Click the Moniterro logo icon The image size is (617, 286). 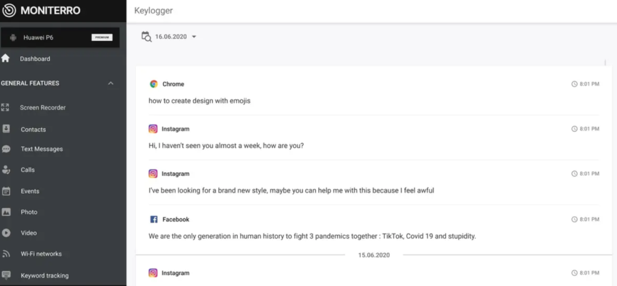(x=9, y=10)
